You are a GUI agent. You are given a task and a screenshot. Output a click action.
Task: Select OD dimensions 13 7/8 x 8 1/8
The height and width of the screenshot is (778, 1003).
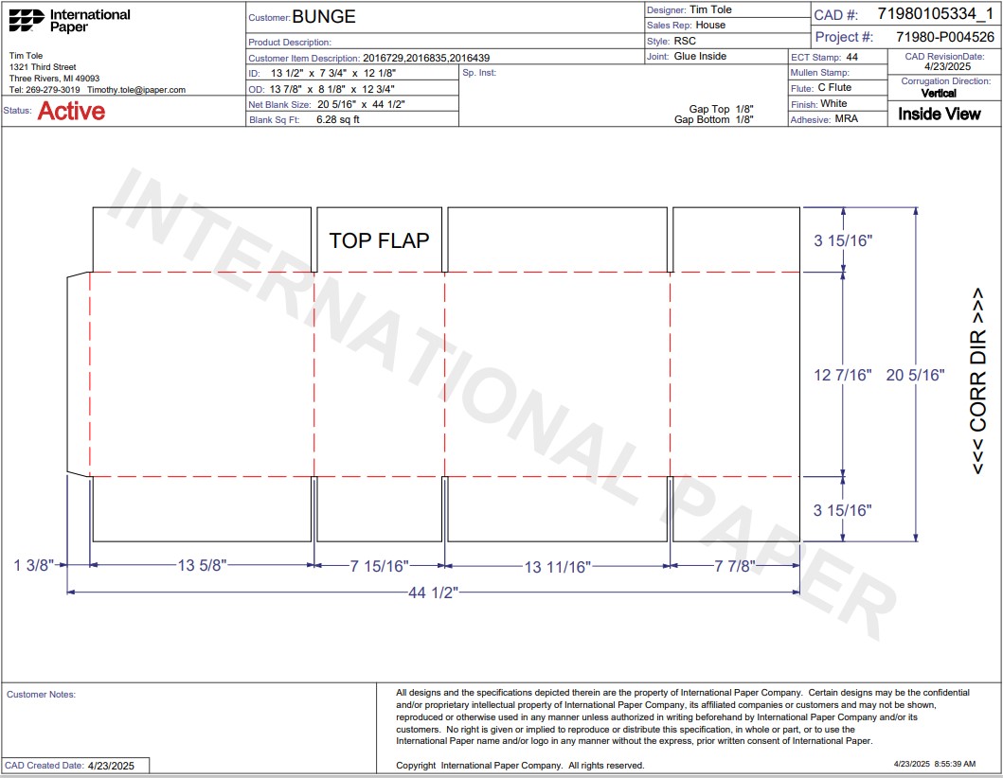pyautogui.click(x=332, y=90)
